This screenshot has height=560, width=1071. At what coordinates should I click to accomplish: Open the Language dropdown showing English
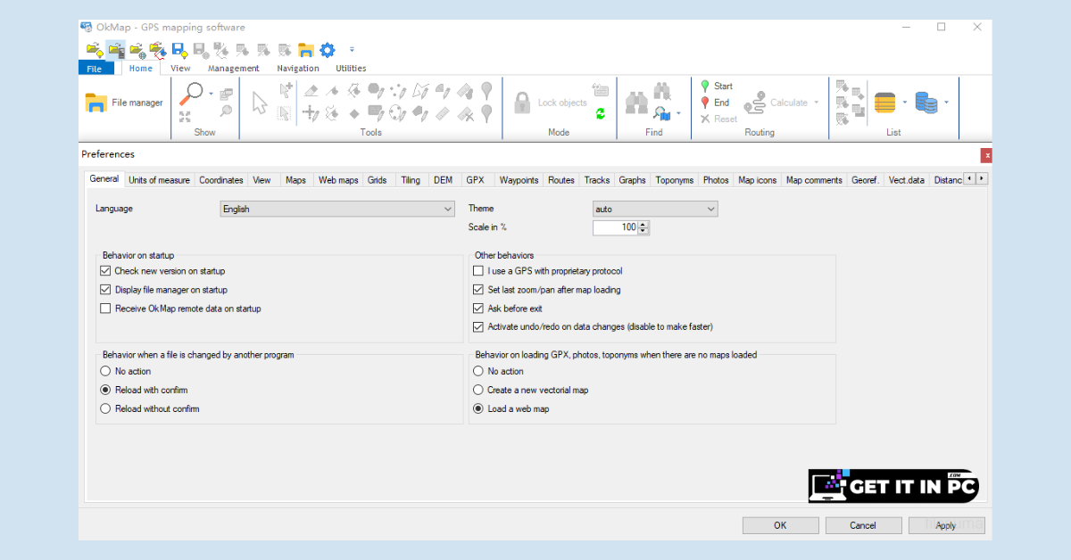337,209
